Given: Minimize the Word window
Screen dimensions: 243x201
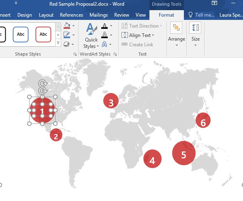Looking at the screenshot, I should [233, 3].
